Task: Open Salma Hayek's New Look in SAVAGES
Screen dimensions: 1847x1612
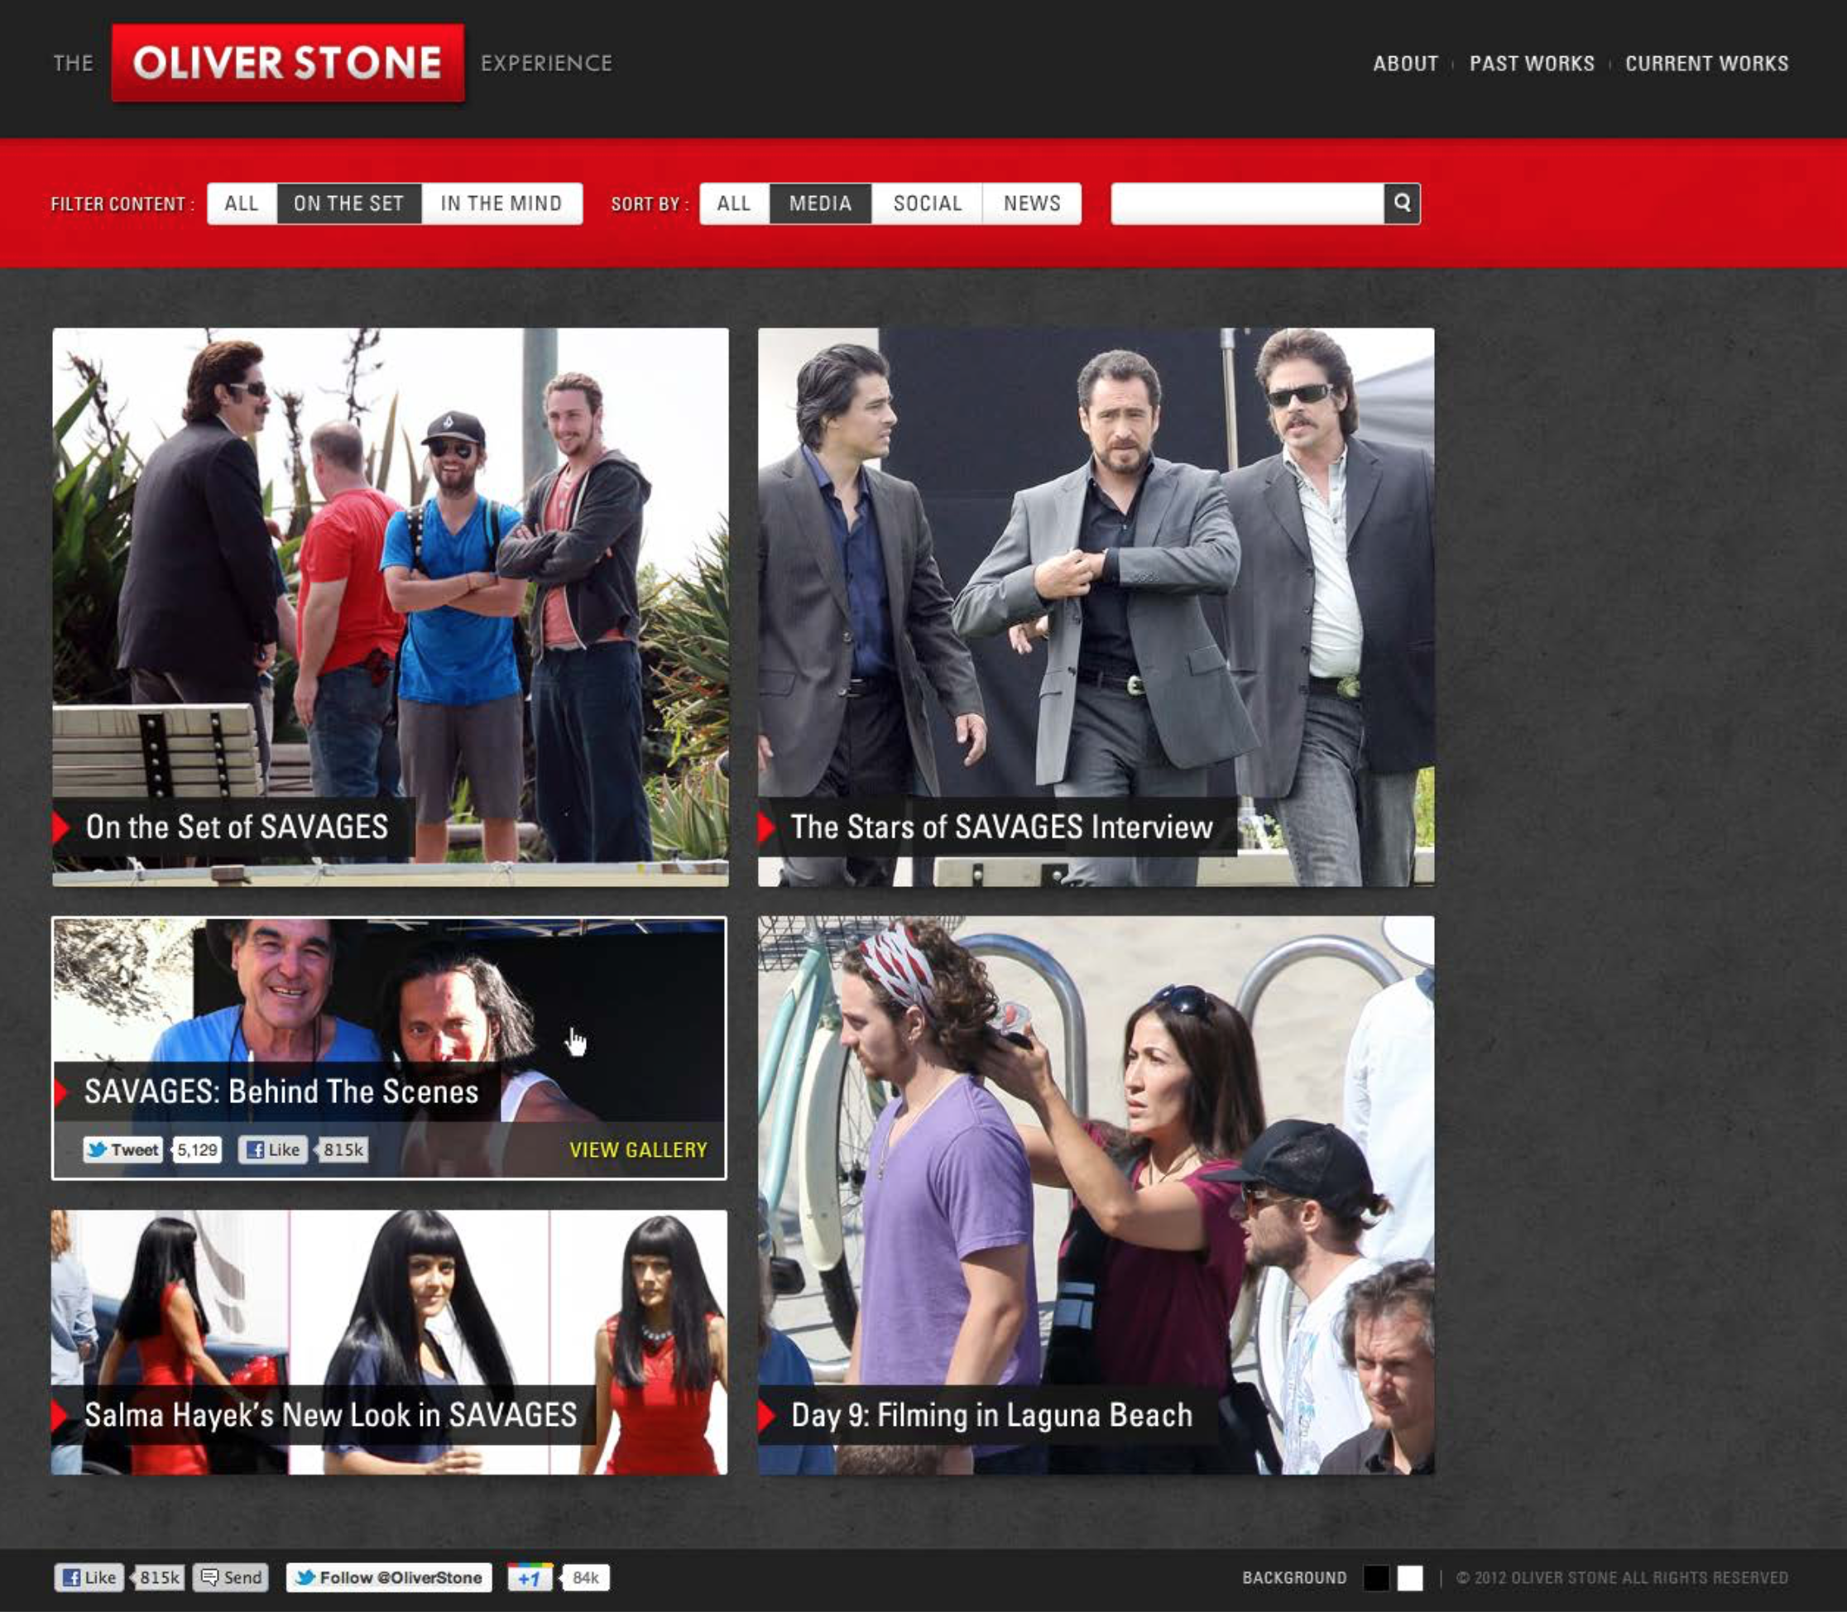Action: click(x=330, y=1415)
